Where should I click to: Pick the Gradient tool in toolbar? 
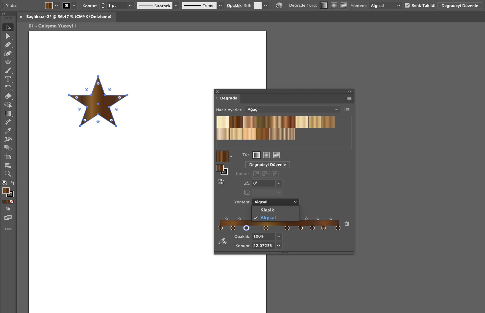[8, 114]
